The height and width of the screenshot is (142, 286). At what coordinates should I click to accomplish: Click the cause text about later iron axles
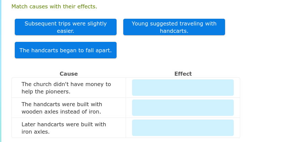(64, 128)
